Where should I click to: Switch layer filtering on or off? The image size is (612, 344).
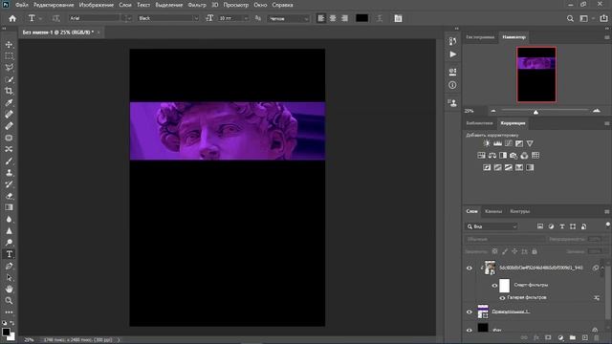(x=608, y=225)
